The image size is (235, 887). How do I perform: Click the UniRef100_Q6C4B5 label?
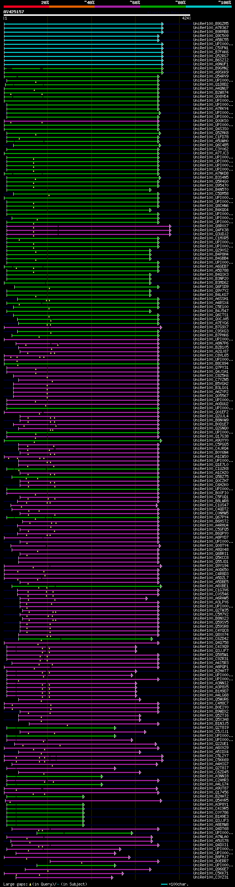point(211,145)
